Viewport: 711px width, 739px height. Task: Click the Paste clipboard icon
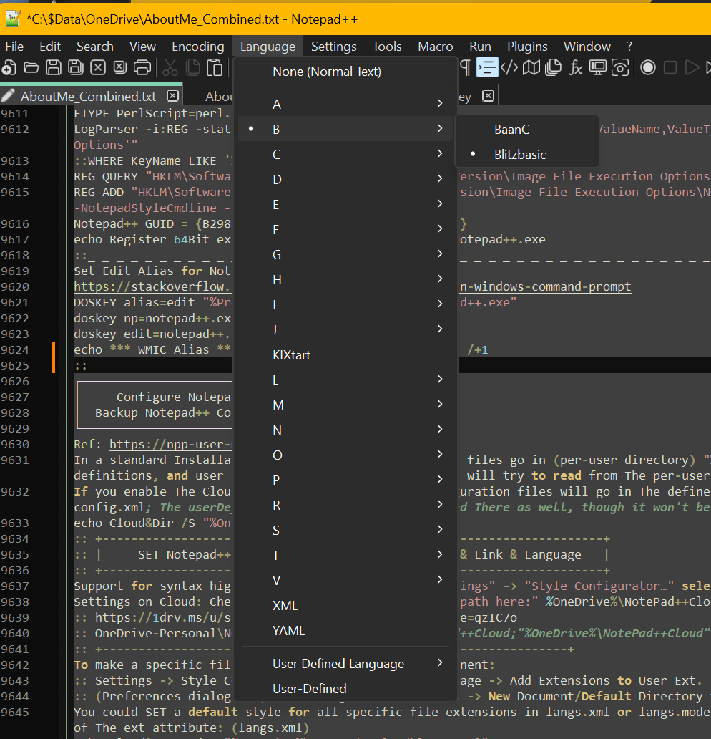click(x=215, y=68)
